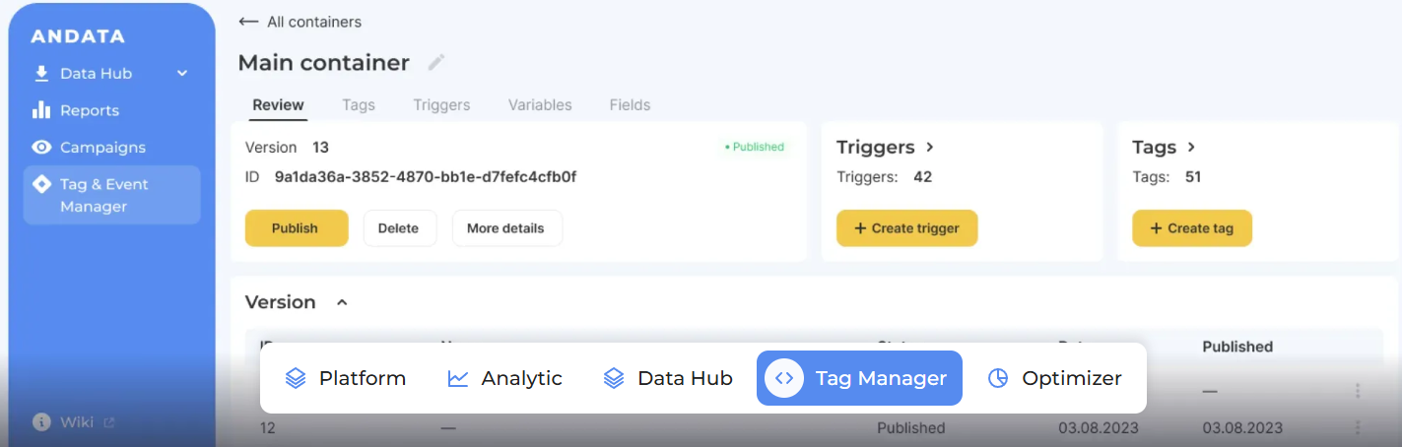Open Tags section via its arrow

click(x=1191, y=148)
